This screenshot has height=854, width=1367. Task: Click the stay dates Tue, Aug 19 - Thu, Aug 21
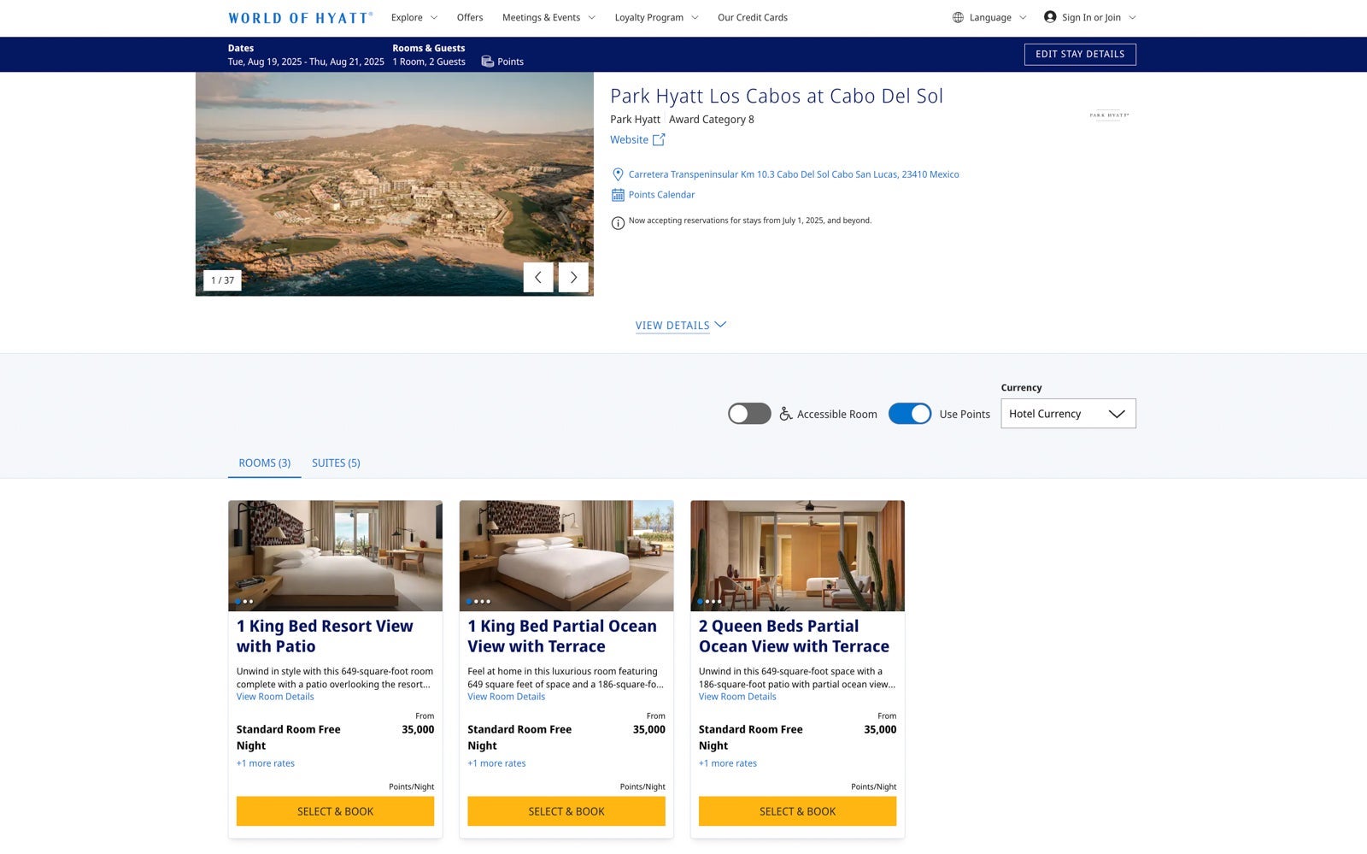click(306, 62)
